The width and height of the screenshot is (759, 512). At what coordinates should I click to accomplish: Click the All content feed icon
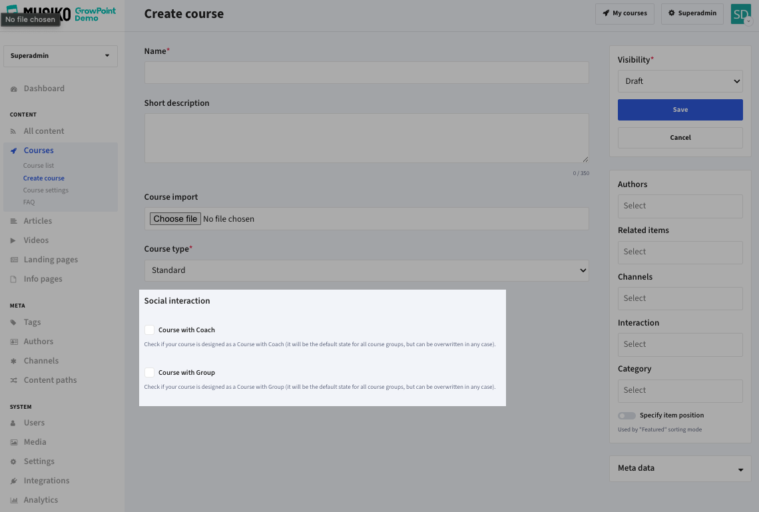13,132
